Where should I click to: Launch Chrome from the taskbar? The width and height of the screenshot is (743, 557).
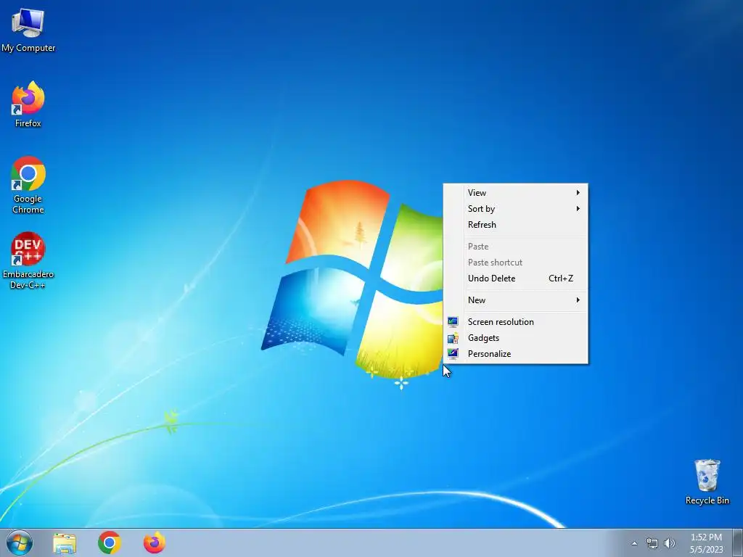click(110, 542)
